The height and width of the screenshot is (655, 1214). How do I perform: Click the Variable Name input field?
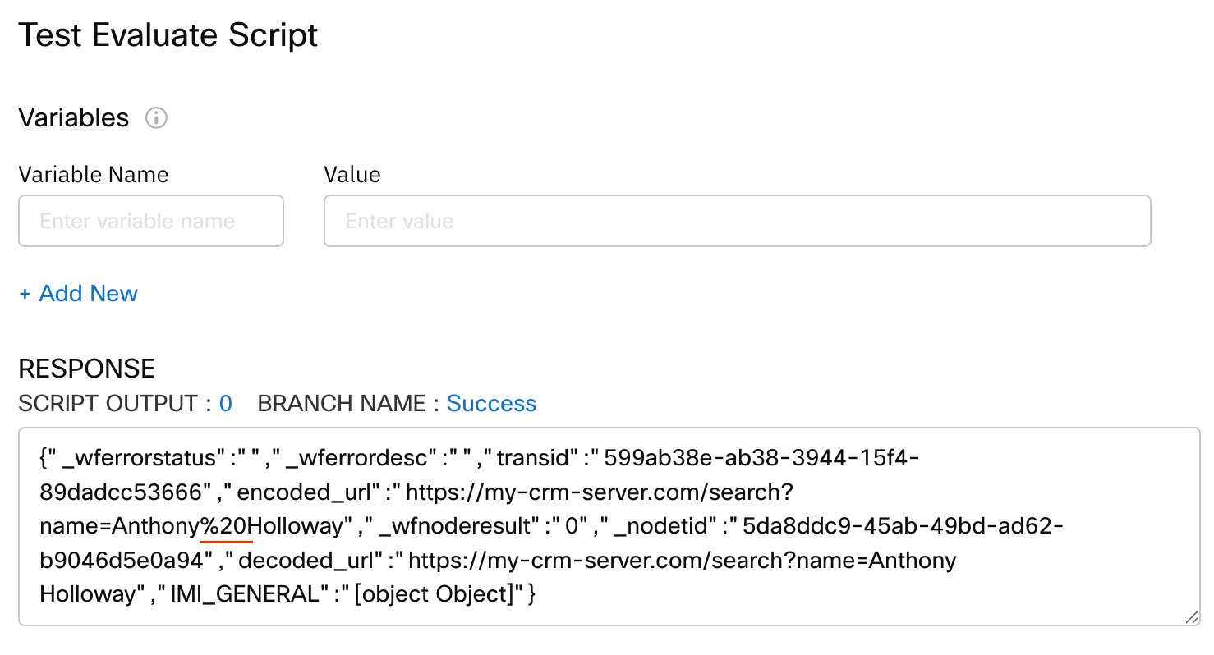pyautogui.click(x=151, y=221)
